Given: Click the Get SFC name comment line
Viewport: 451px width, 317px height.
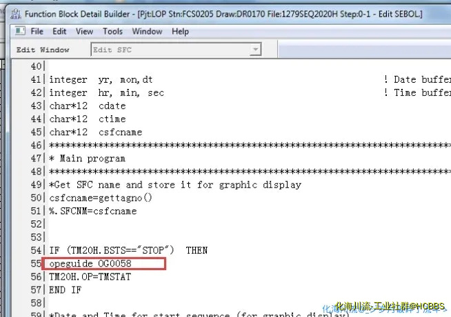Looking at the screenshot, I should point(175,185).
